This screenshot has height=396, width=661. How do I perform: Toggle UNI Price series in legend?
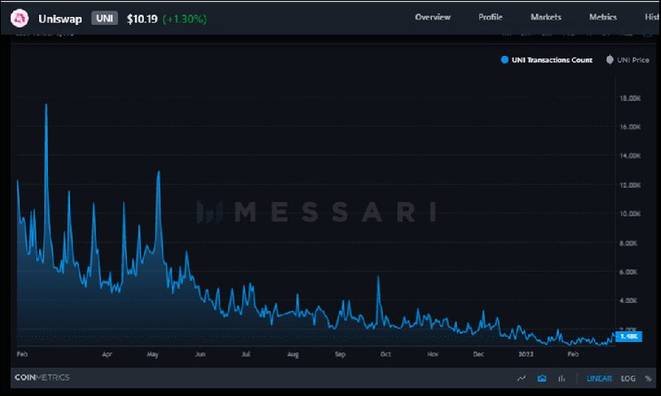[628, 60]
